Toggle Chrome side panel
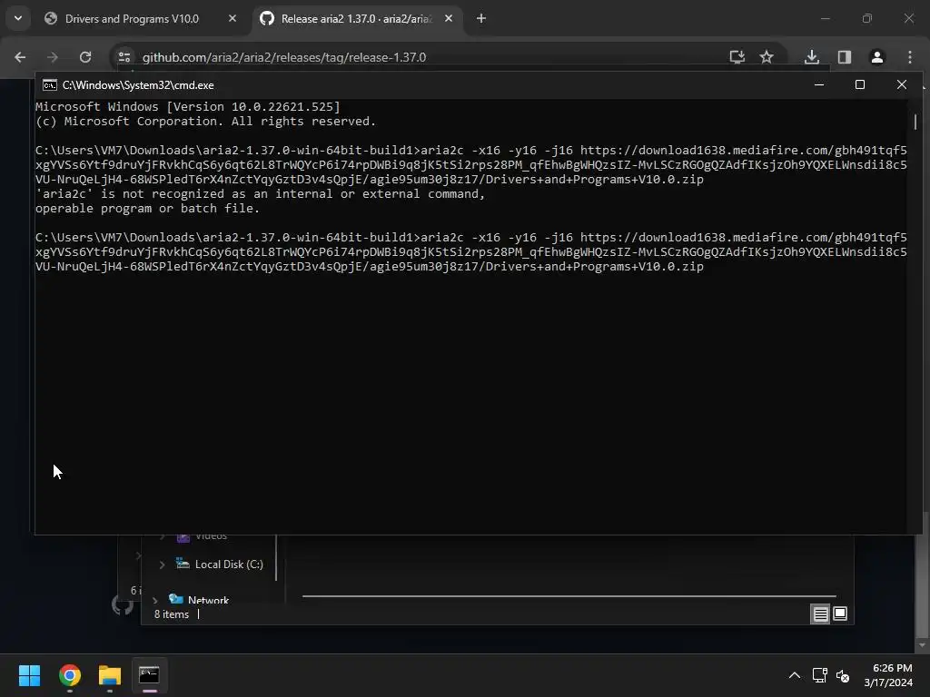This screenshot has width=930, height=697. [845, 57]
